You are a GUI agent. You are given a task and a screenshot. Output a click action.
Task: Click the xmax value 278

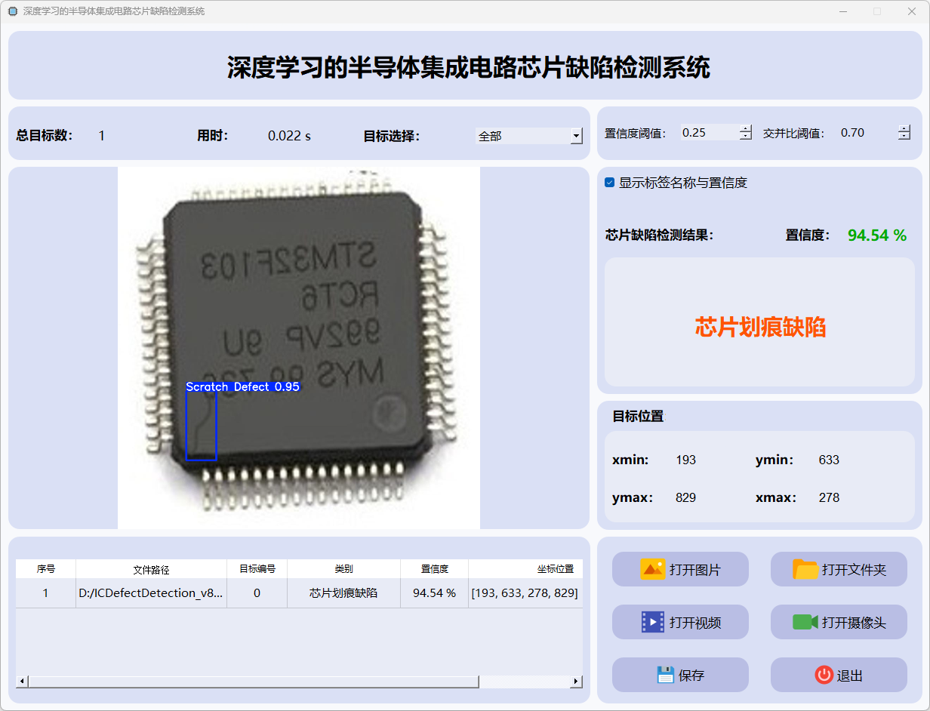829,497
